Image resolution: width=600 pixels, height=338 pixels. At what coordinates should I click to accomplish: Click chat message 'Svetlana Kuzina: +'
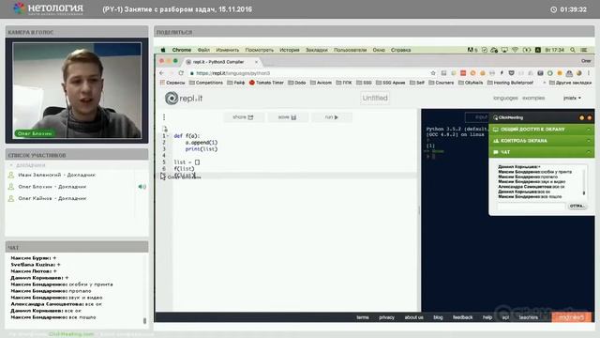click(36, 265)
